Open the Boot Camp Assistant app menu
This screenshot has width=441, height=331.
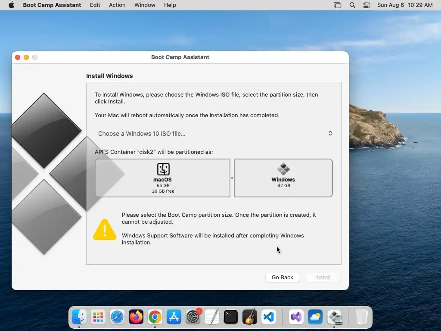coord(52,5)
